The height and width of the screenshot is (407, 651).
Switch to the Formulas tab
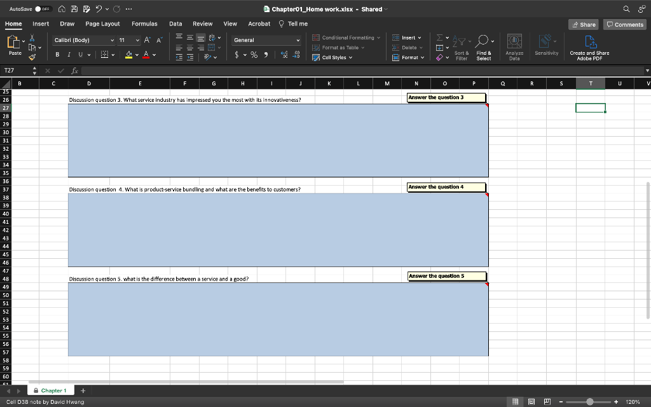(144, 24)
